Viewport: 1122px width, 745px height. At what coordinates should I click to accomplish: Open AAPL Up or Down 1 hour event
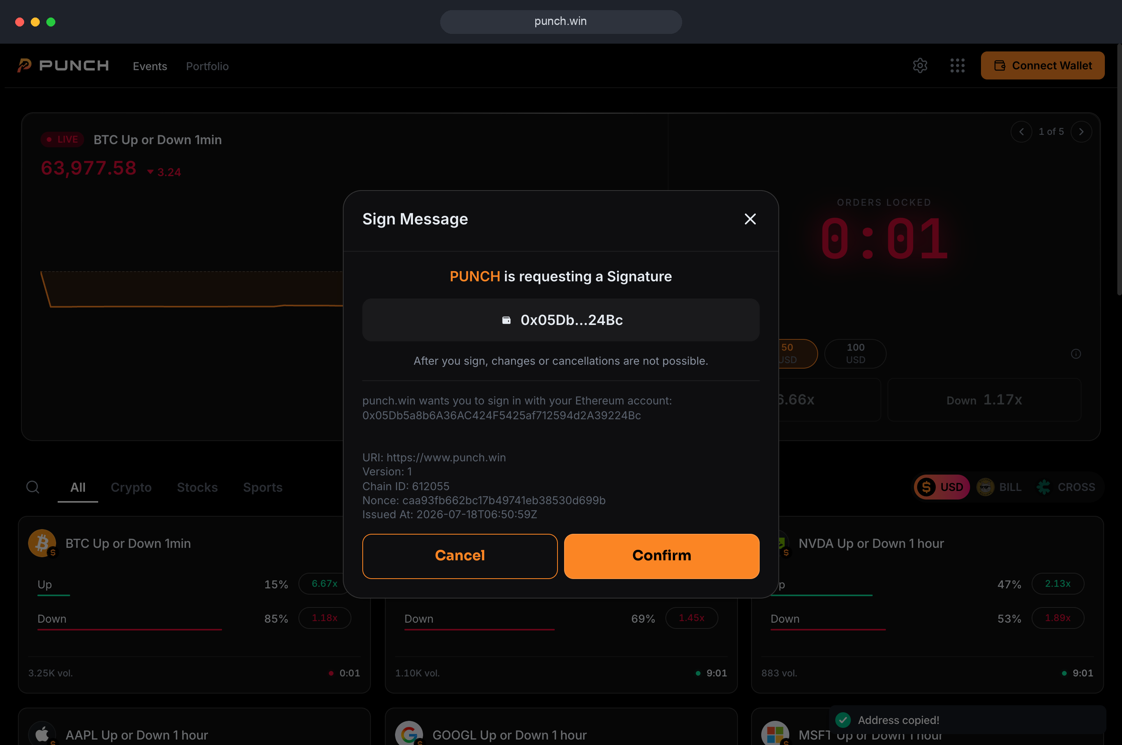point(136,735)
